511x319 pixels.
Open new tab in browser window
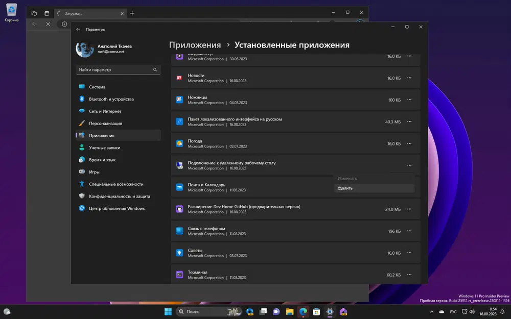pos(132,13)
